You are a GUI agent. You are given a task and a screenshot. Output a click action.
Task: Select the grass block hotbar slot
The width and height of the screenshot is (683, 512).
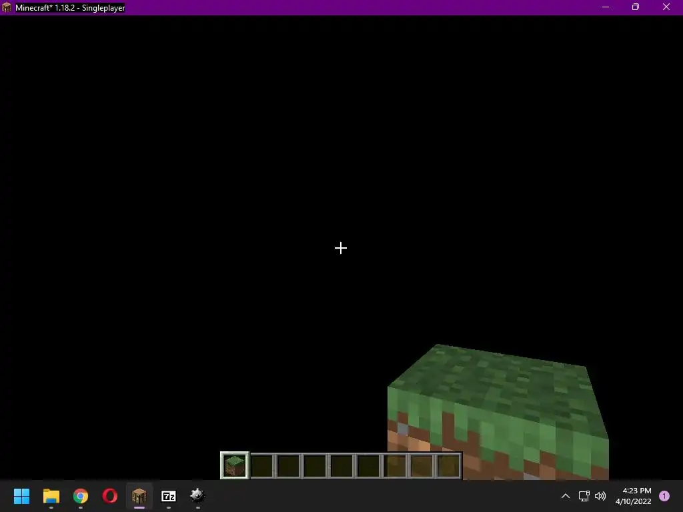click(235, 465)
